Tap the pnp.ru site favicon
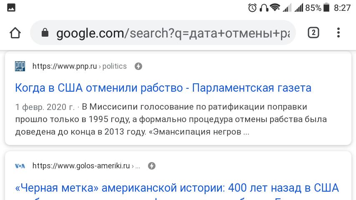The image size is (356, 200). 20,66
